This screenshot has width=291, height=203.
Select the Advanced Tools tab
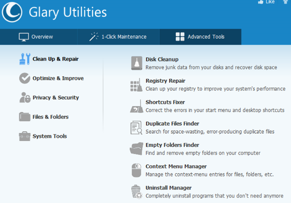pos(201,37)
